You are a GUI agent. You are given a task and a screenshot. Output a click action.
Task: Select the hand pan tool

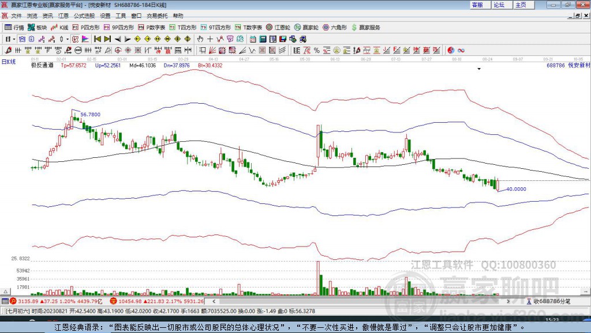tap(200, 39)
